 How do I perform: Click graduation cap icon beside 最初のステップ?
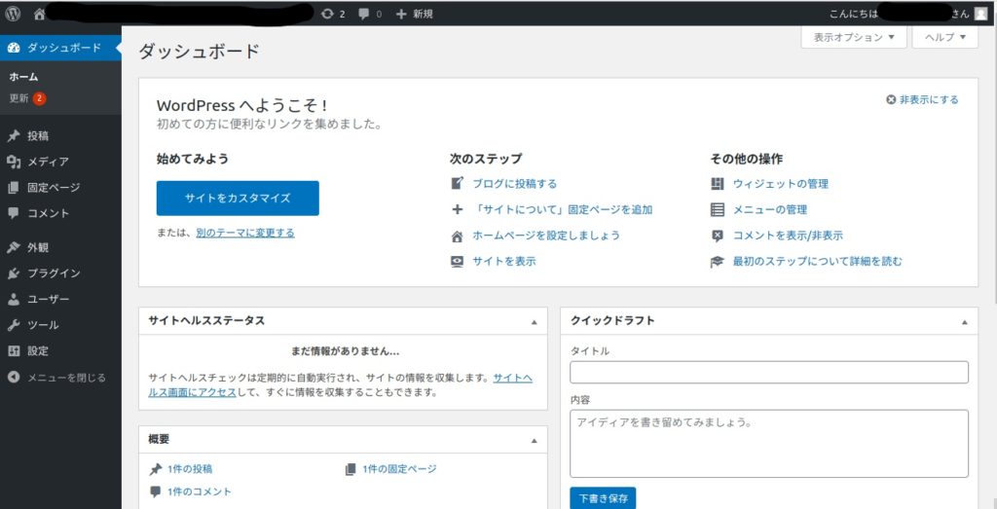coord(718,261)
